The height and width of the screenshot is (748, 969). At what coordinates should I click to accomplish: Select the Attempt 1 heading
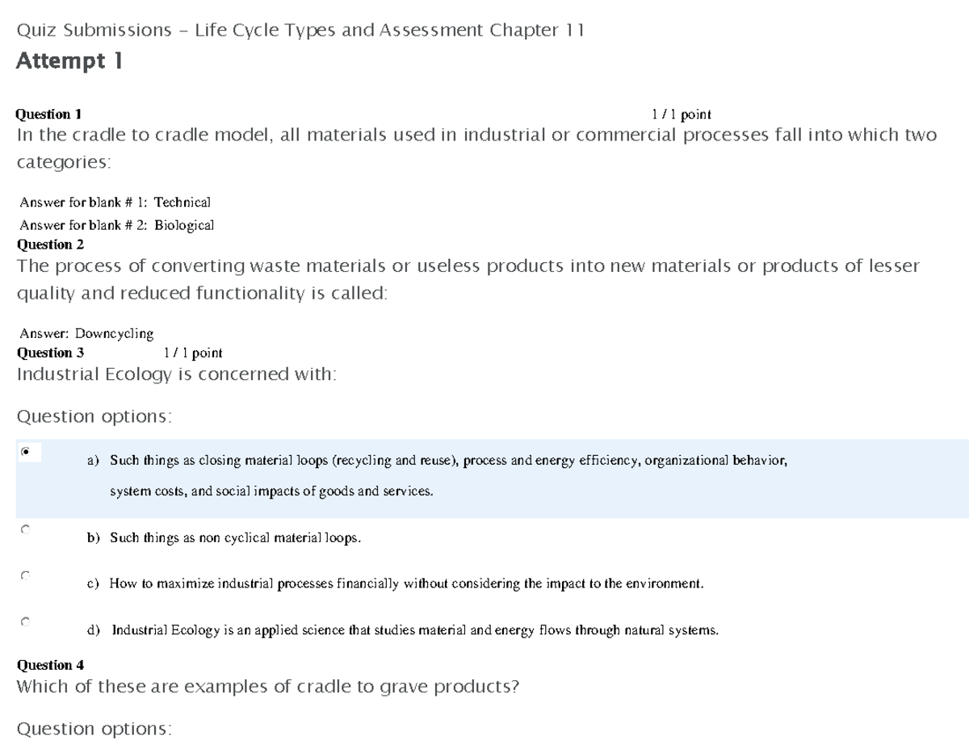click(x=69, y=61)
